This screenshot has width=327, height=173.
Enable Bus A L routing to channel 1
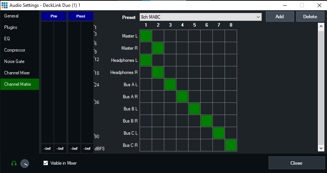click(x=146, y=85)
